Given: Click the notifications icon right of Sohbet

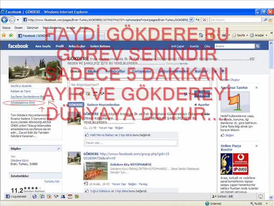Looking at the screenshot, I should click(260, 197).
